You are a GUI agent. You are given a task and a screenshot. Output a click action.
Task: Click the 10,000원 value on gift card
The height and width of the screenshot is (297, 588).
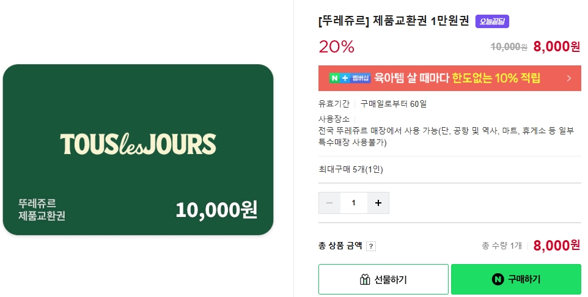[216, 210]
